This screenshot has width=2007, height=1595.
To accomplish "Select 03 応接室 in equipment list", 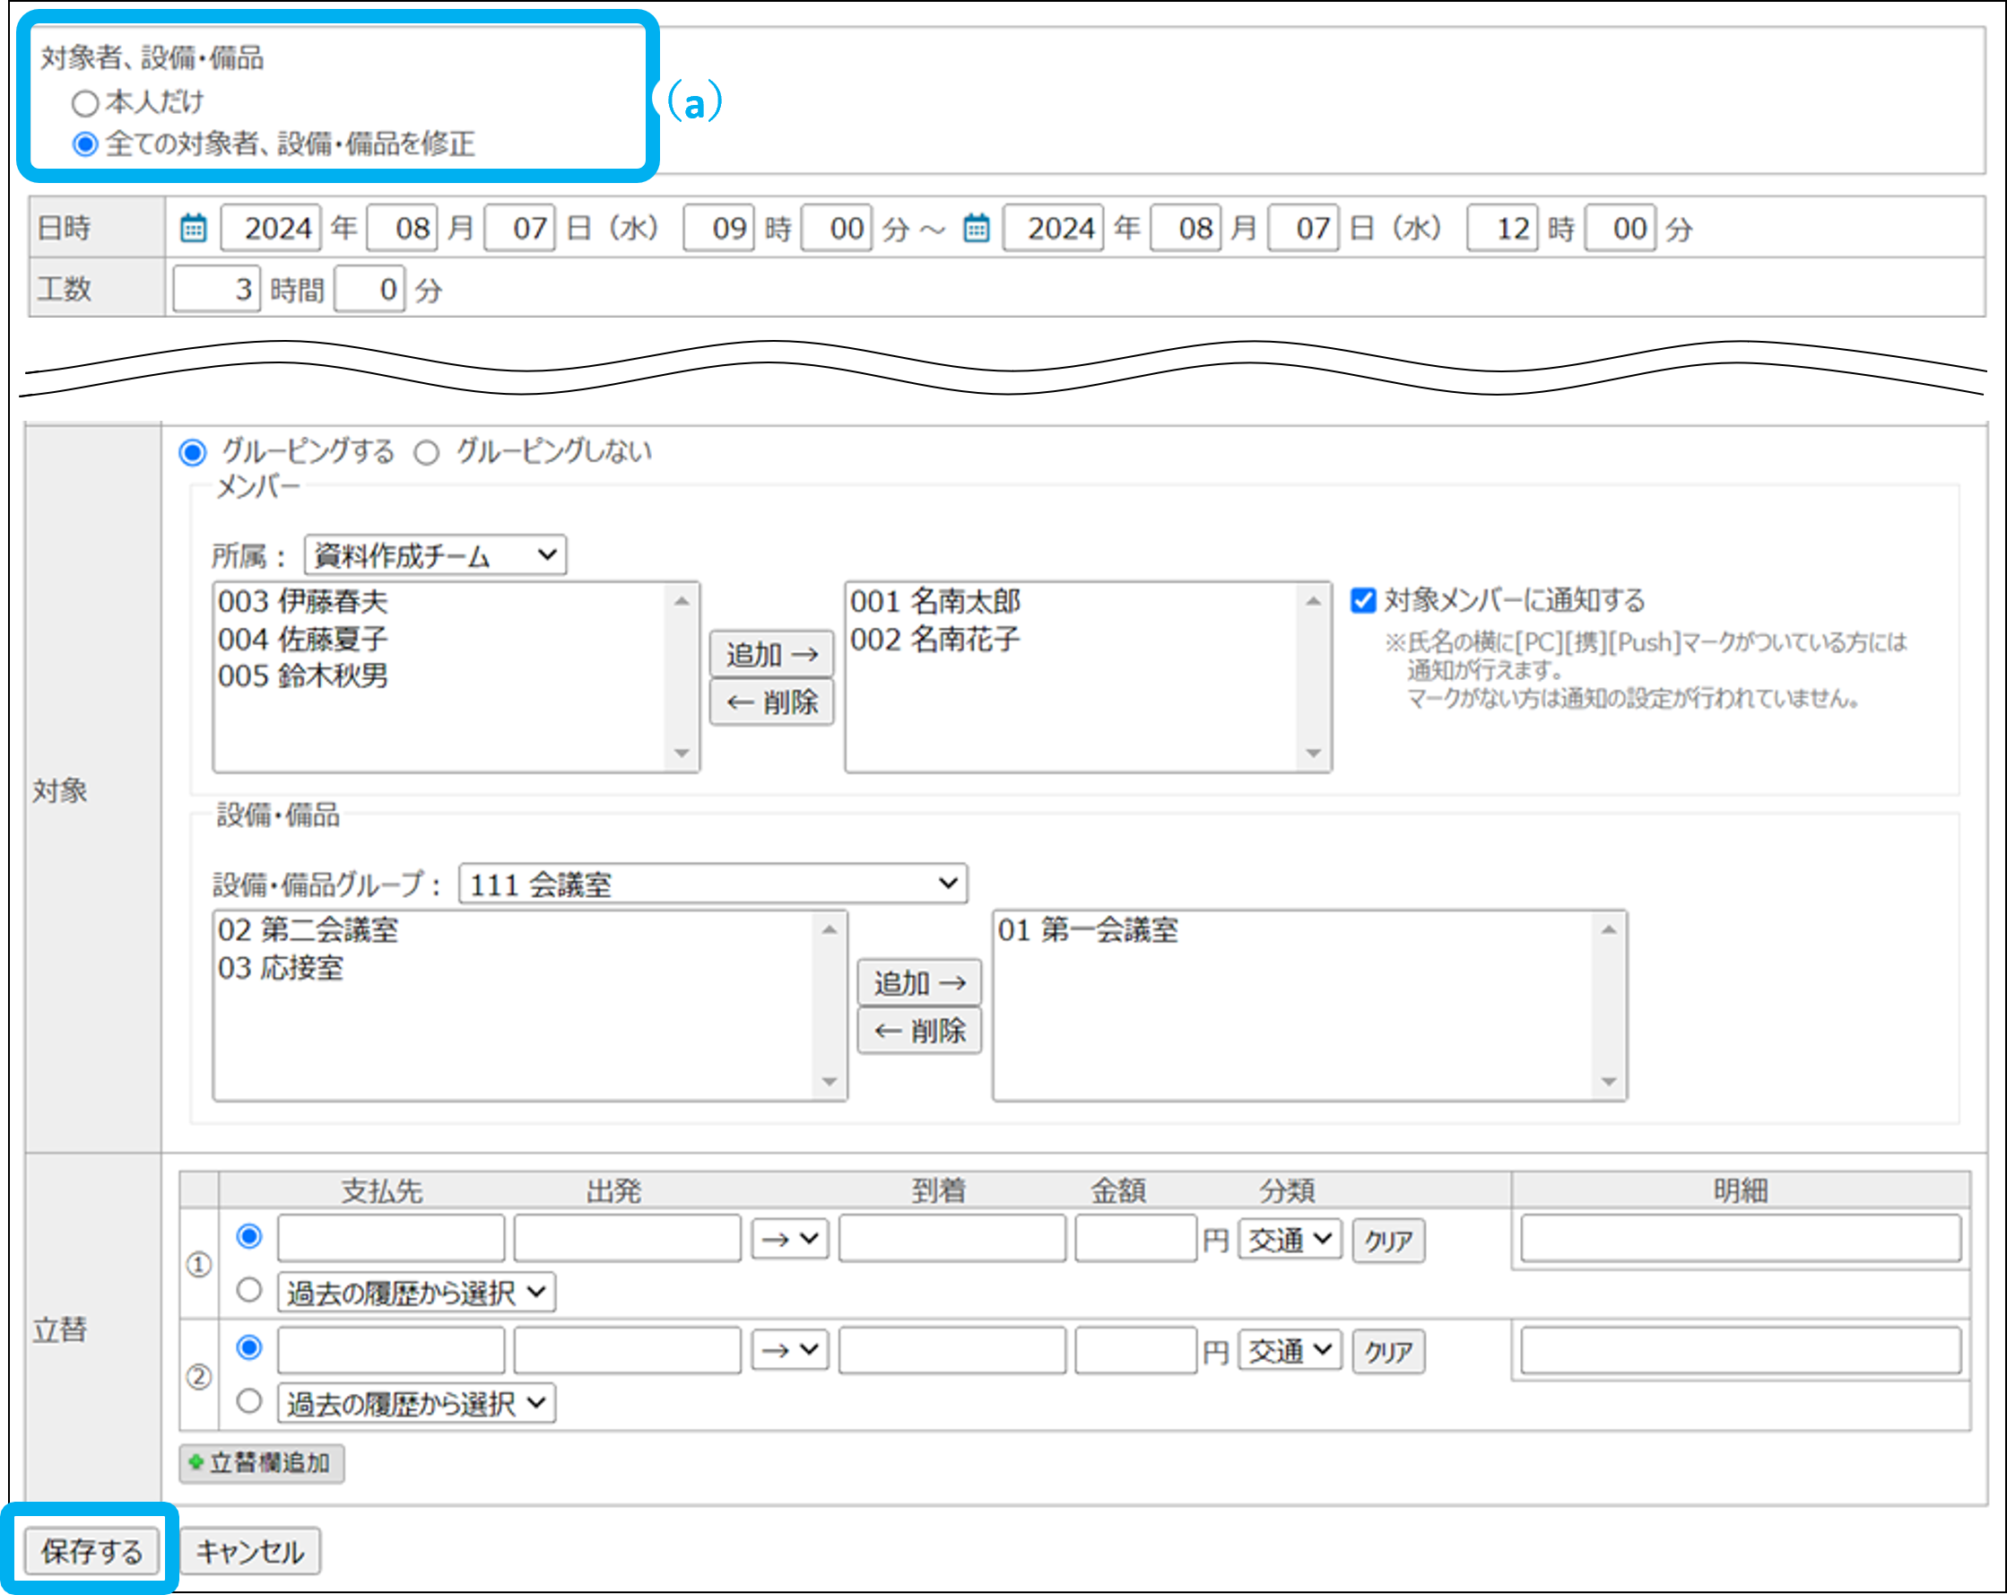I will (x=280, y=967).
